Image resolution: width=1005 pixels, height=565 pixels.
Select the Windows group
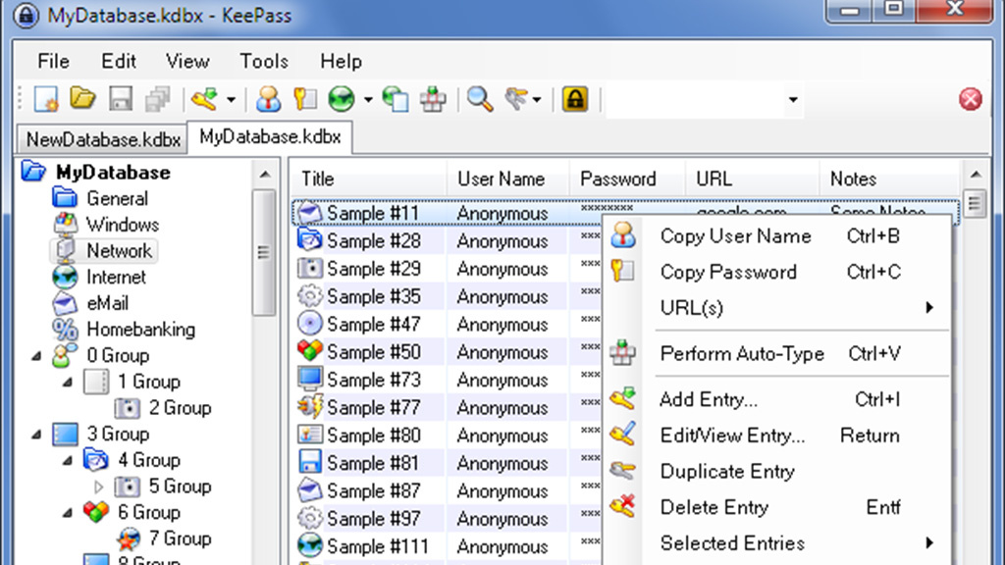click(x=123, y=225)
